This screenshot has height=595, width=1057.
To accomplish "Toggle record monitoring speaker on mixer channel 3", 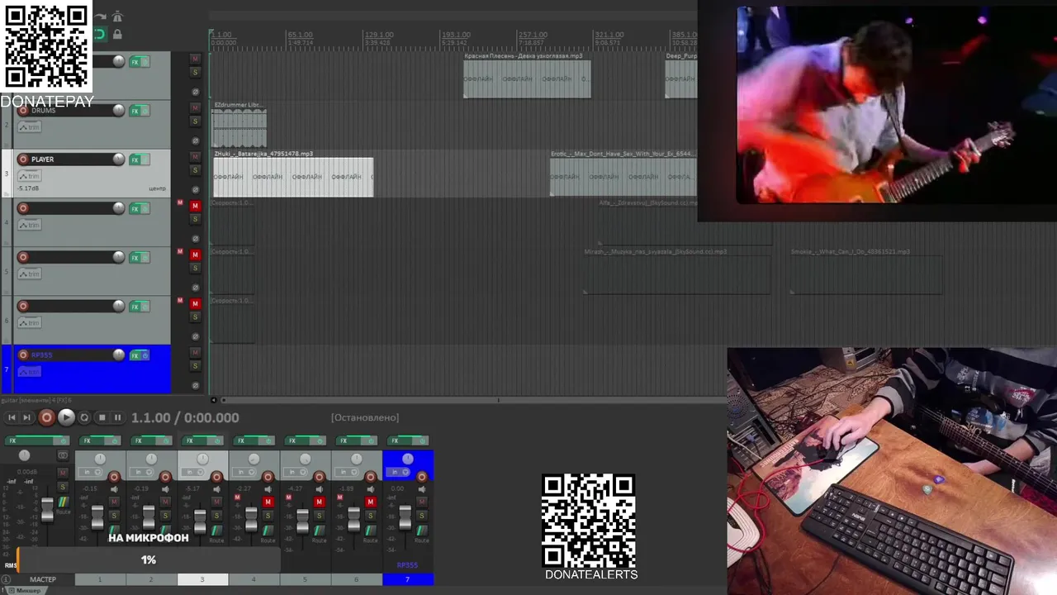I will (x=216, y=489).
